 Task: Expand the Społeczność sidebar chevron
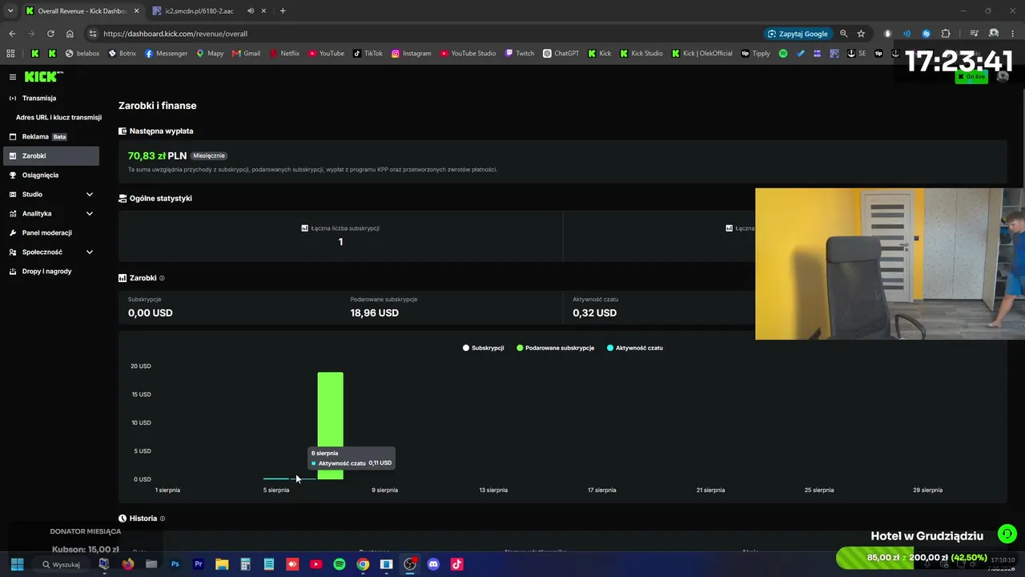coord(90,252)
